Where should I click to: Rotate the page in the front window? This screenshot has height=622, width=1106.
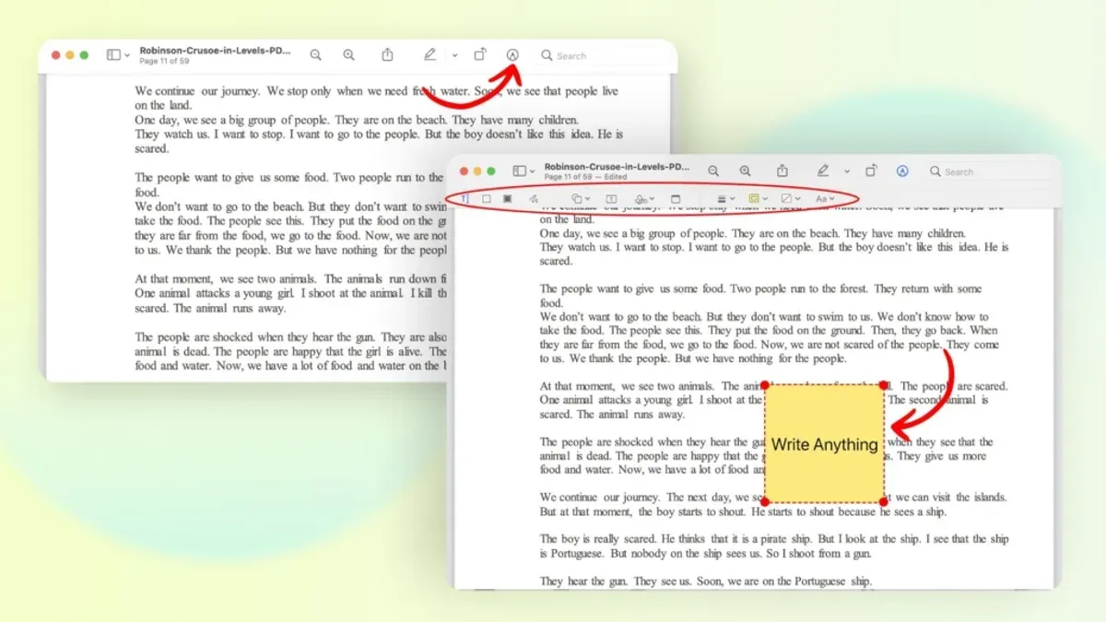[x=871, y=171]
